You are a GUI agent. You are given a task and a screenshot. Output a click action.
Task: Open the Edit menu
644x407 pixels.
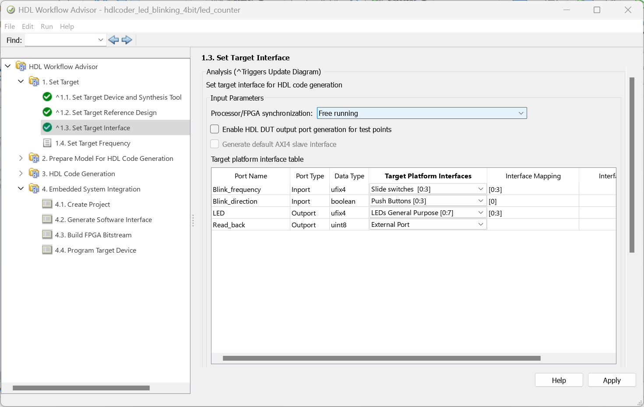[x=28, y=26]
